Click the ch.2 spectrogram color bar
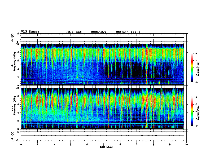Viewport: 210px width, 162px height. click(x=192, y=111)
